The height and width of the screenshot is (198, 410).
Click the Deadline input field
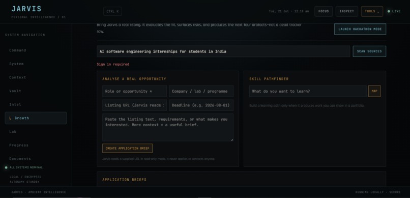tap(201, 105)
